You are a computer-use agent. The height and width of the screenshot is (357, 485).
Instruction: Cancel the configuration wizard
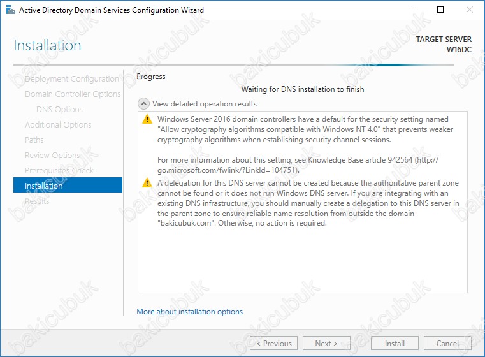pos(447,343)
